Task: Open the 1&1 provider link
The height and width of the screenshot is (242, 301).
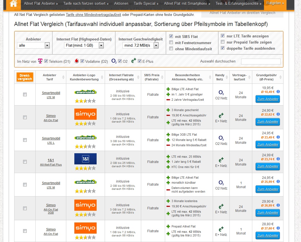Action: click(x=51, y=160)
